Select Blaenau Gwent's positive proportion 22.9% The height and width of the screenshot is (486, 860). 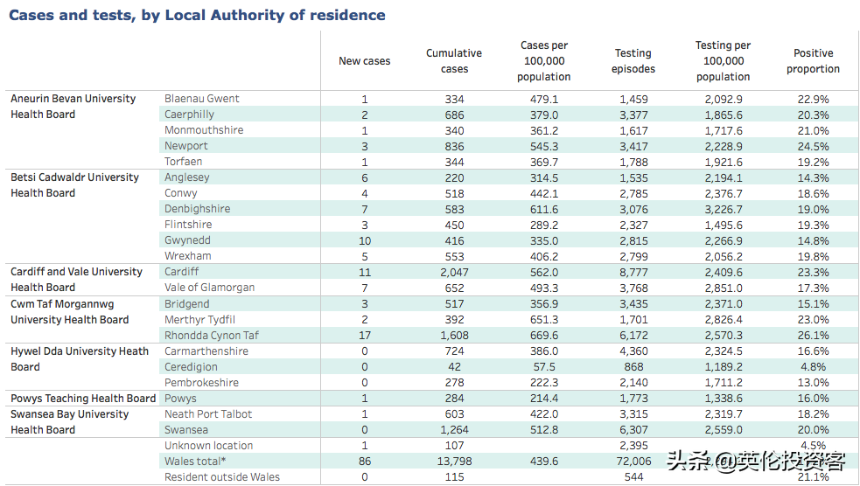(813, 99)
